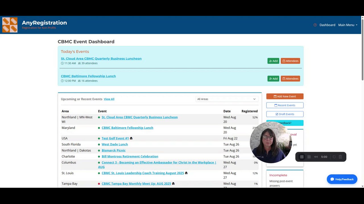364x204 pixels.
Task: Open the Connect 3 Ambassador for Christ event
Action: pyautogui.click(x=157, y=165)
